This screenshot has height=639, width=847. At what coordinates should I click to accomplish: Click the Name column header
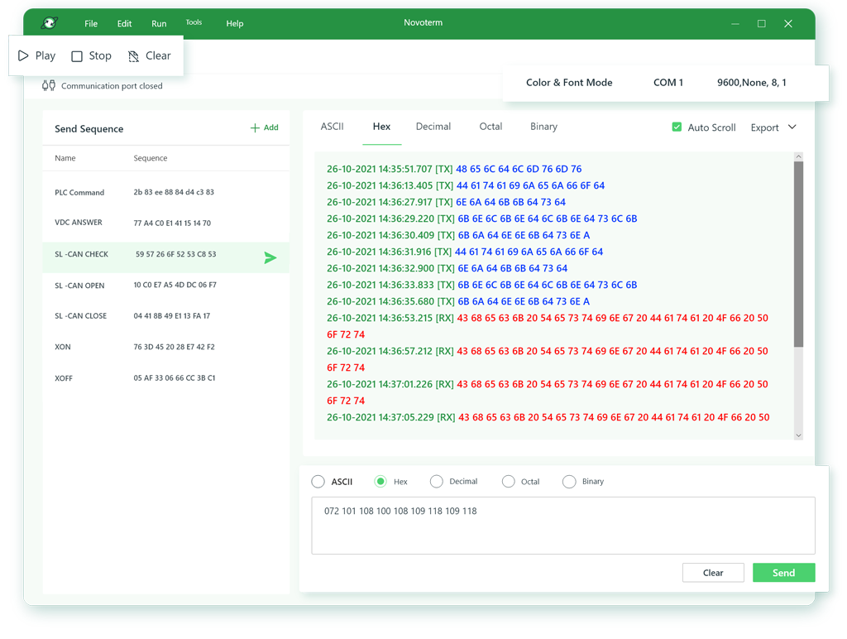click(65, 158)
